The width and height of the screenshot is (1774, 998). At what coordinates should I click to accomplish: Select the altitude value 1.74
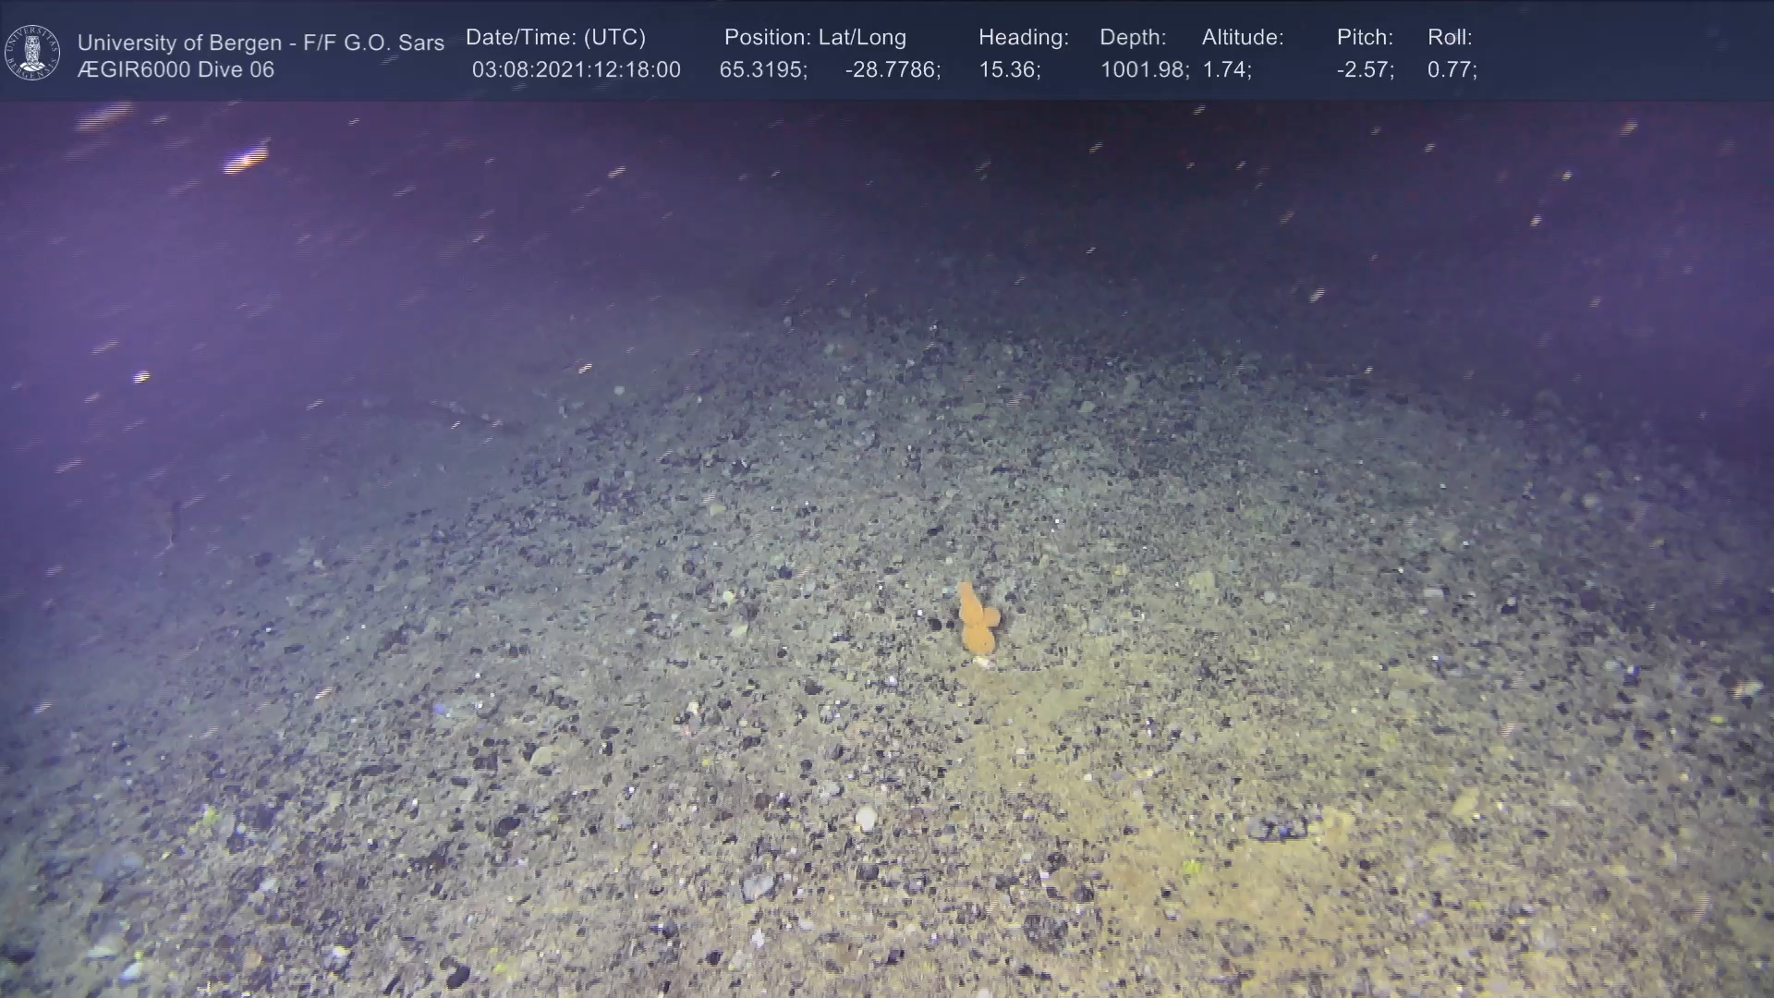pyautogui.click(x=1226, y=70)
